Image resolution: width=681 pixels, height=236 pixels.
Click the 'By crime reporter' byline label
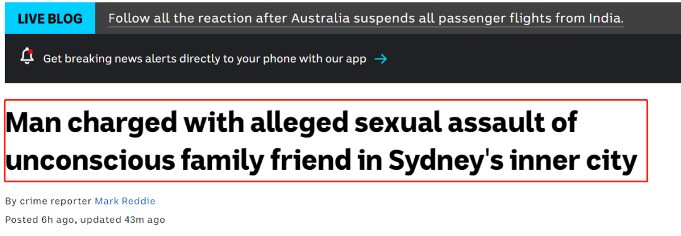pos(49,201)
